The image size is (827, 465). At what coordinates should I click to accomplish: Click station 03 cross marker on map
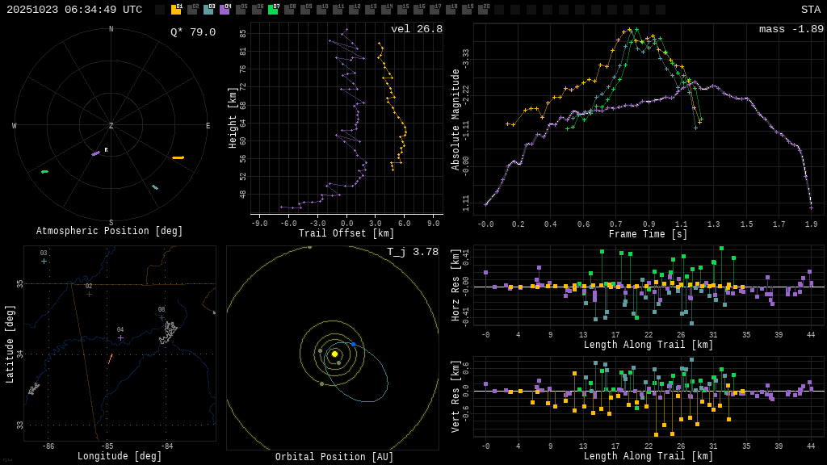pyautogui.click(x=44, y=261)
